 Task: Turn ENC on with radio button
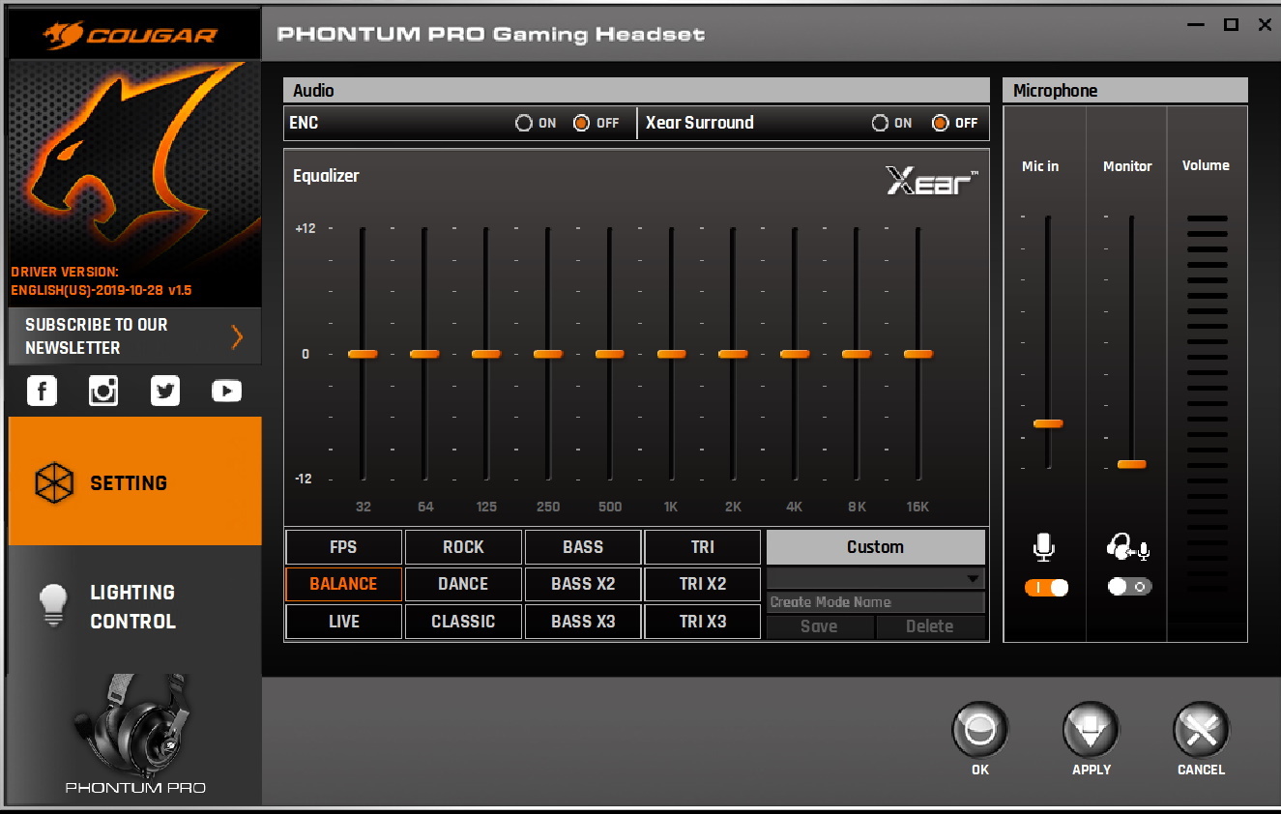tap(524, 123)
